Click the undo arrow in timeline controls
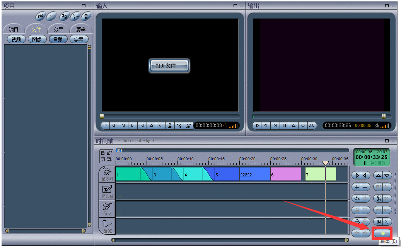 (356, 198)
